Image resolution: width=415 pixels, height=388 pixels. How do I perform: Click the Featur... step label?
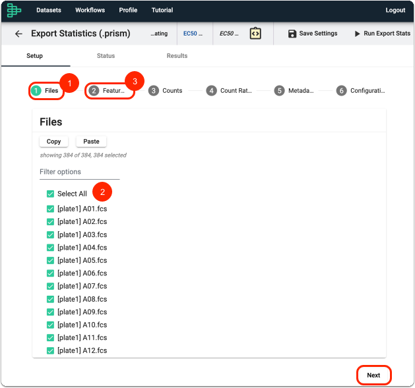113,91
